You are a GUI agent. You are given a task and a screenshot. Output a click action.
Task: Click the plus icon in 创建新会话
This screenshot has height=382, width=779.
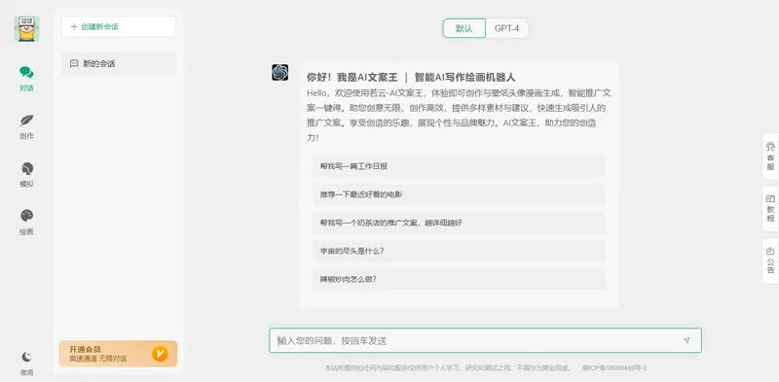tap(74, 27)
